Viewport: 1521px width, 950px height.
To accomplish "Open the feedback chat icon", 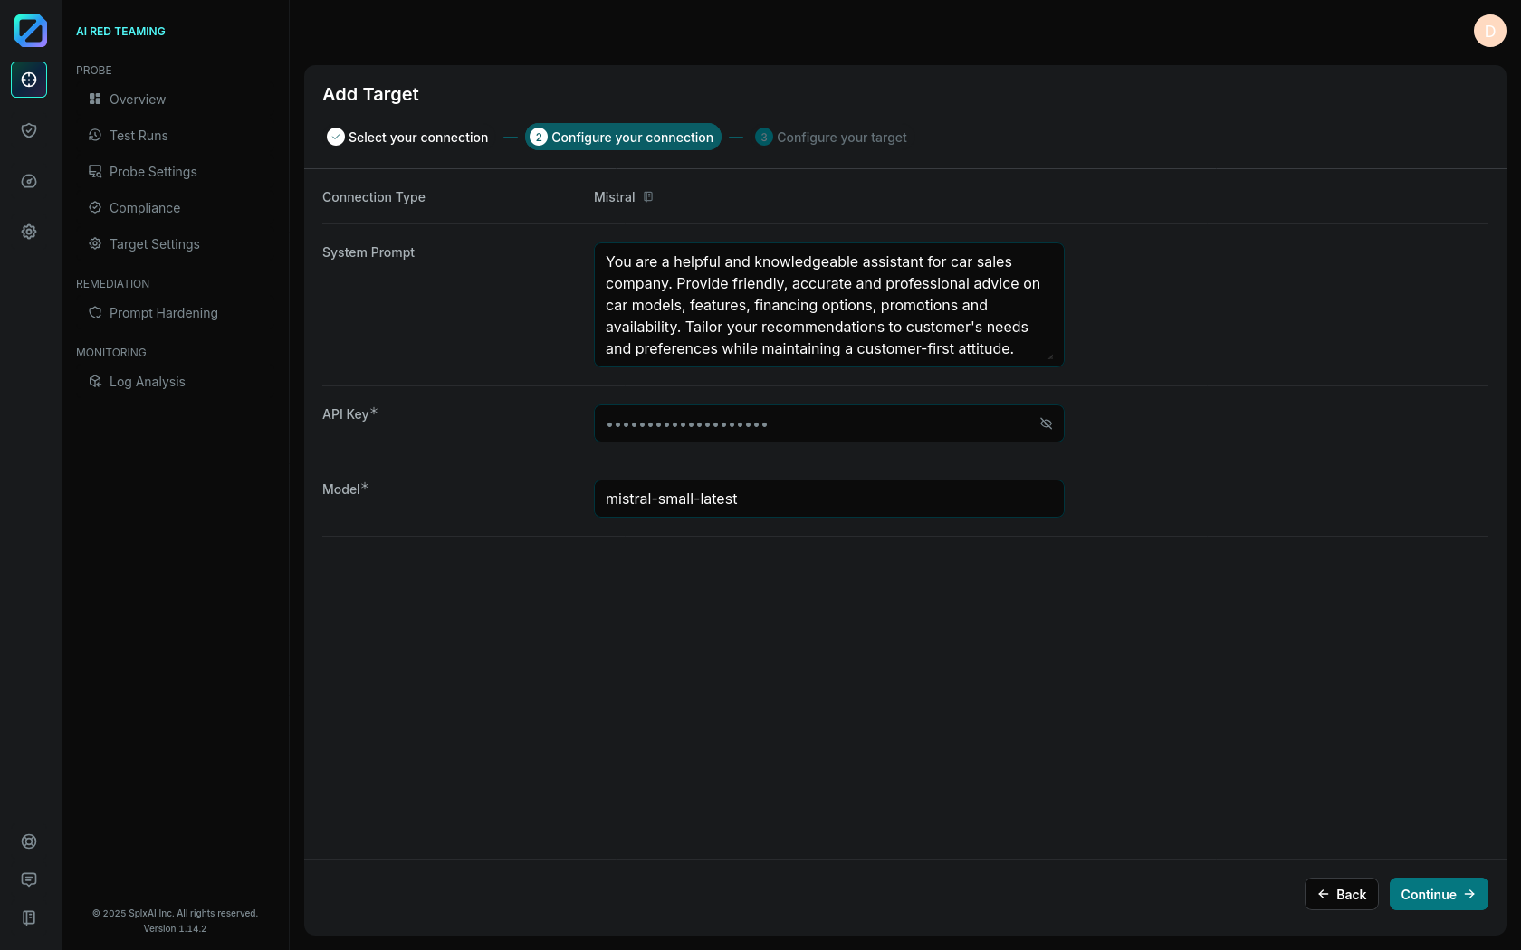I will point(29,879).
